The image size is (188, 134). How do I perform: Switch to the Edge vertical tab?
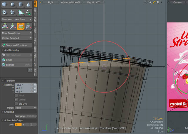click(35, 49)
